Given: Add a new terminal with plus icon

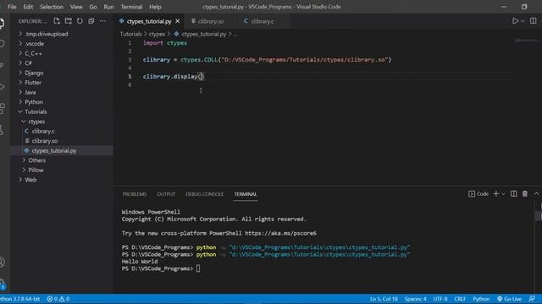Looking at the screenshot, I should tap(496, 193).
